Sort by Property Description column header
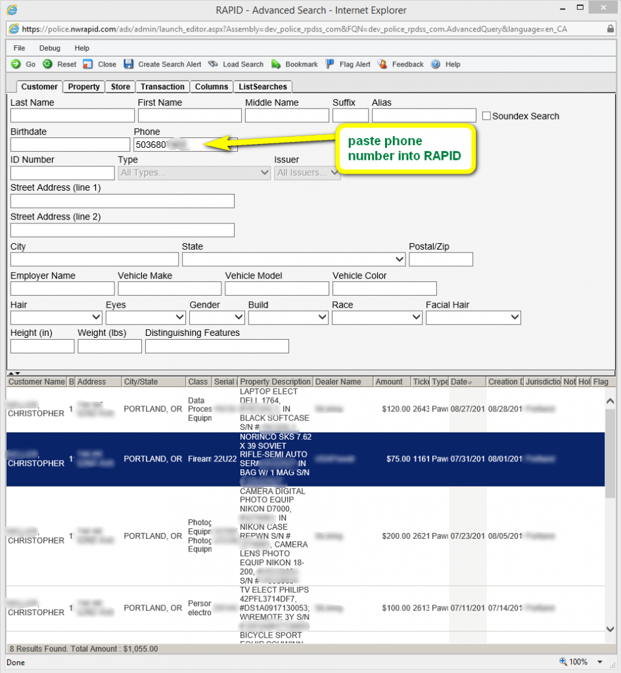 tap(275, 382)
